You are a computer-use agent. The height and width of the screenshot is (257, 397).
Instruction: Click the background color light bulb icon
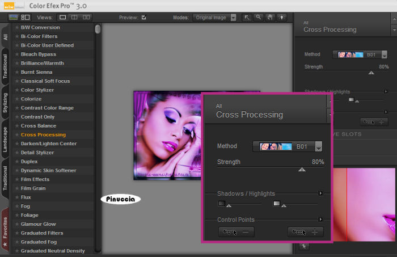click(x=281, y=18)
